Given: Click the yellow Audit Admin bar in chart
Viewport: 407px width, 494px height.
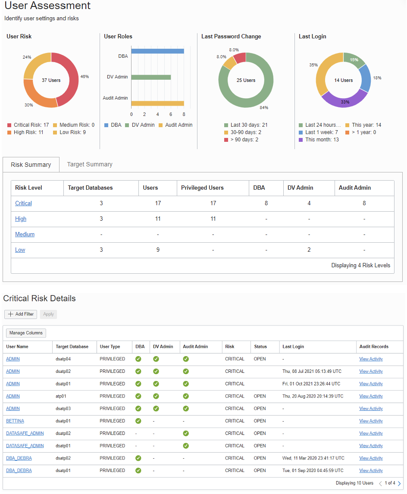Looking at the screenshot, I should (x=157, y=103).
